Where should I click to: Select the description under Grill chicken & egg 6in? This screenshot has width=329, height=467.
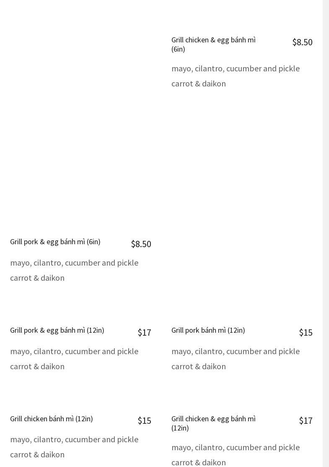235,76
